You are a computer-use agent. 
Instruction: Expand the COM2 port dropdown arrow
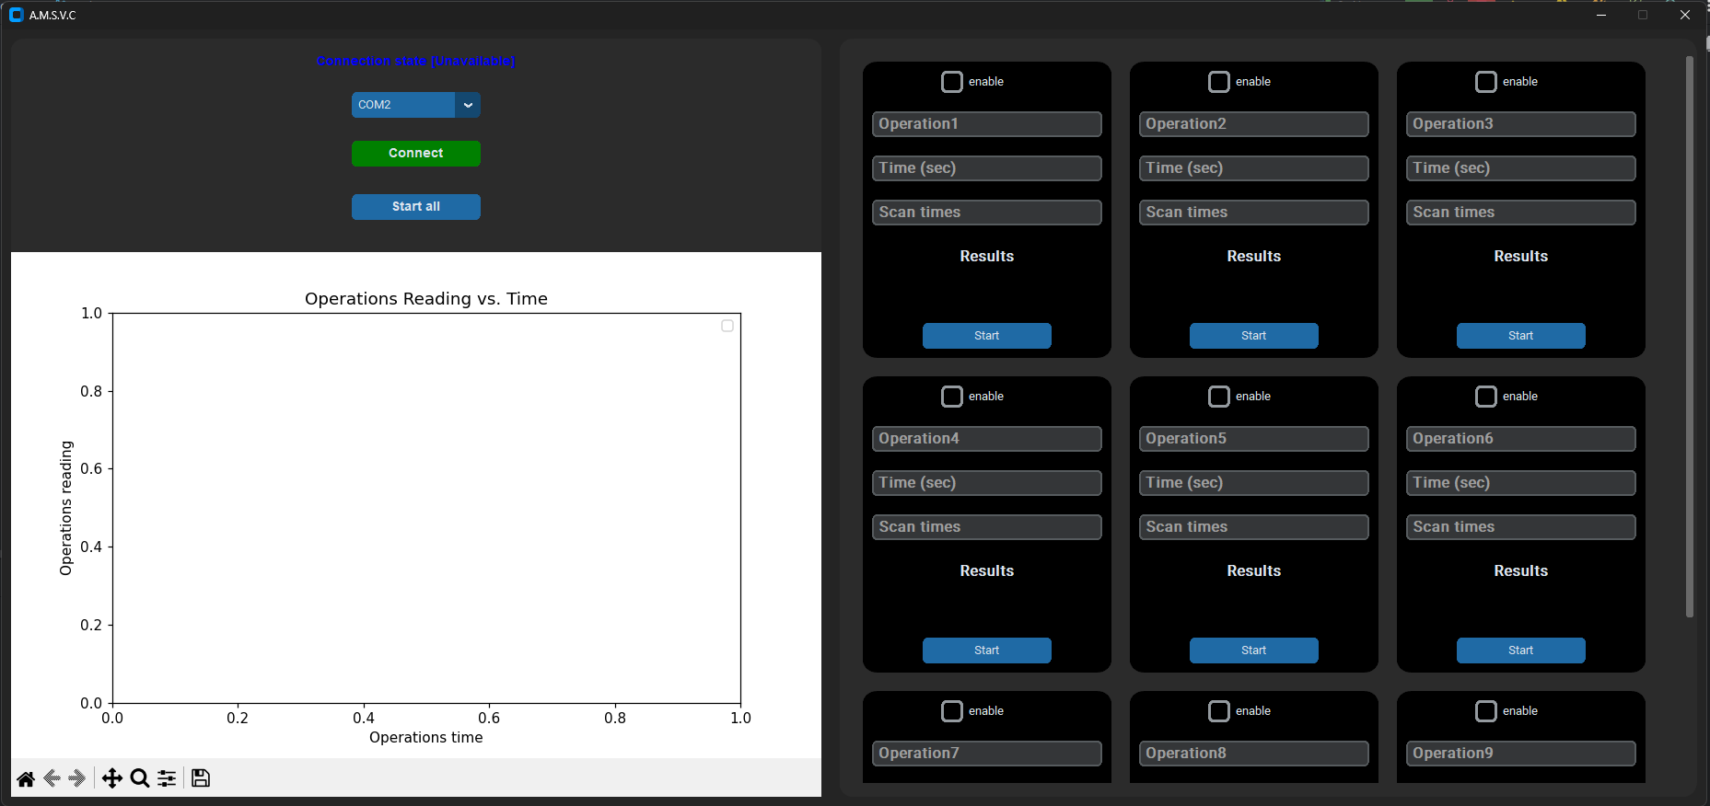pyautogui.click(x=468, y=105)
